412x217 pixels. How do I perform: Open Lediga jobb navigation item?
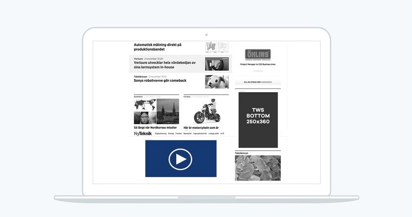(214, 134)
